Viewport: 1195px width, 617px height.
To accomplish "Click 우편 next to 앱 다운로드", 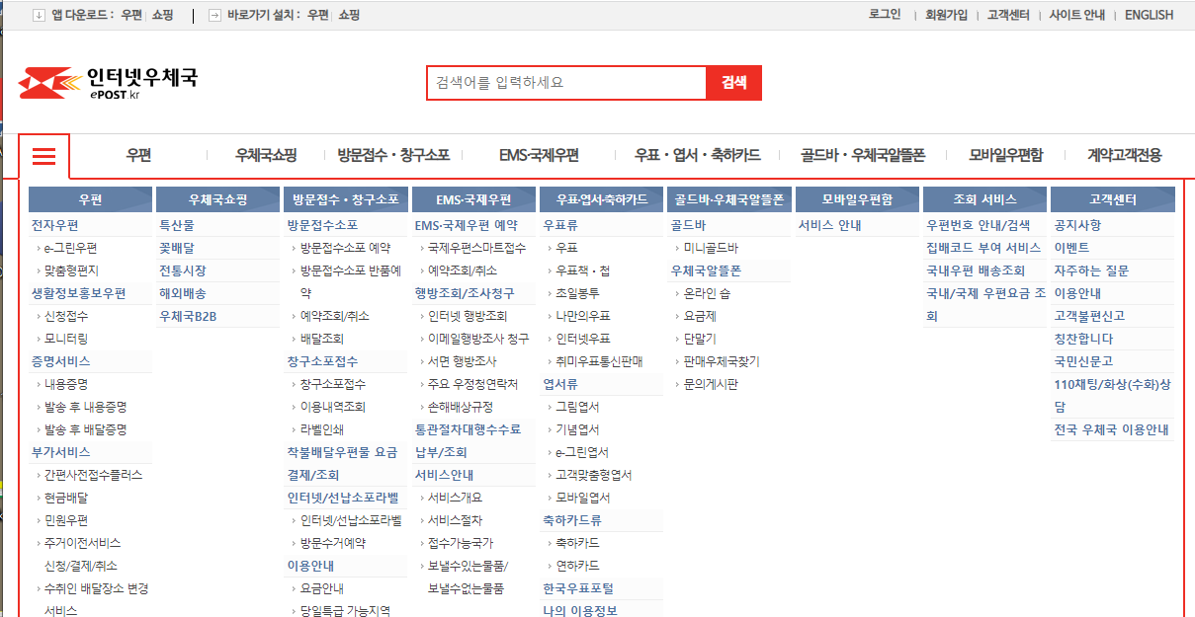I will [131, 15].
